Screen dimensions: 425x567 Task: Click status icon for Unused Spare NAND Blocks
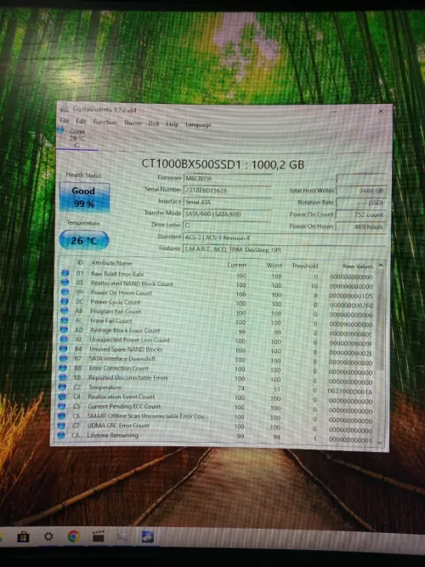coord(63,348)
